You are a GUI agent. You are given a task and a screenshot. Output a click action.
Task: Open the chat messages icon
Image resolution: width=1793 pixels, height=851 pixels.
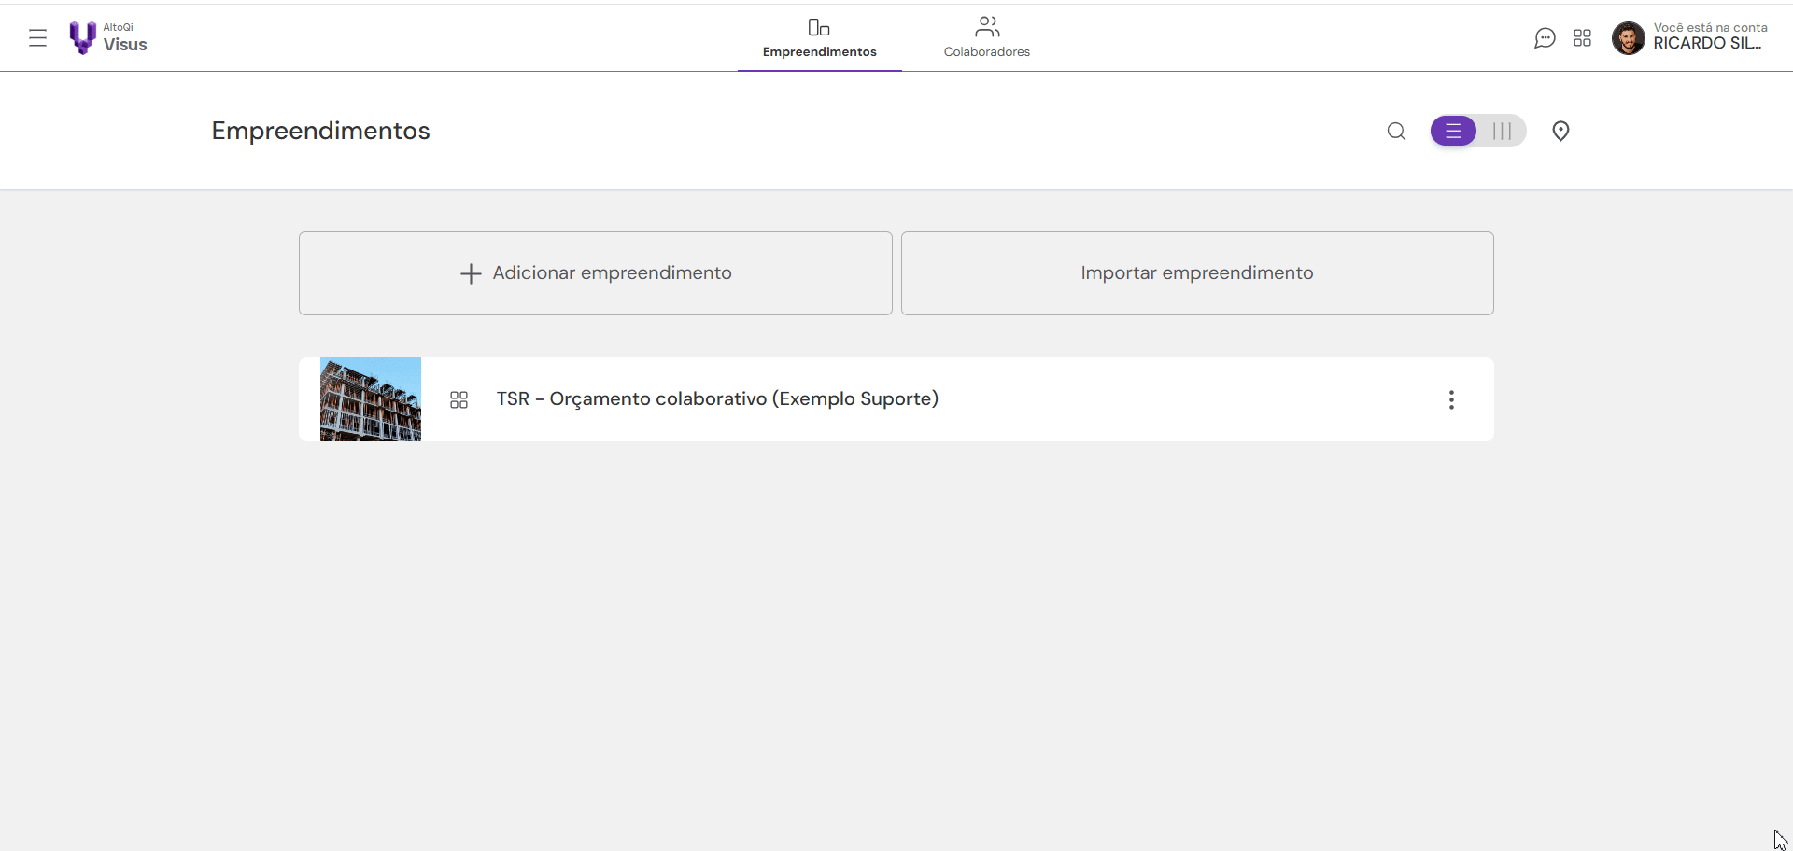[x=1545, y=38]
